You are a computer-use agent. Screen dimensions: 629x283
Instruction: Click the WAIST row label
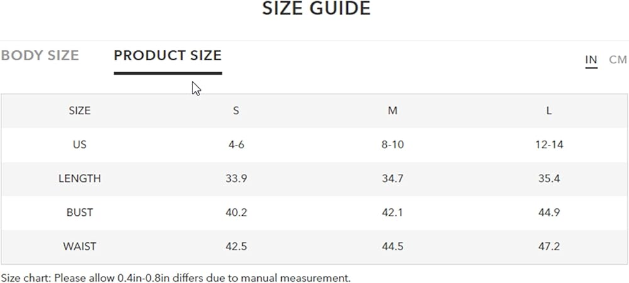pos(79,246)
